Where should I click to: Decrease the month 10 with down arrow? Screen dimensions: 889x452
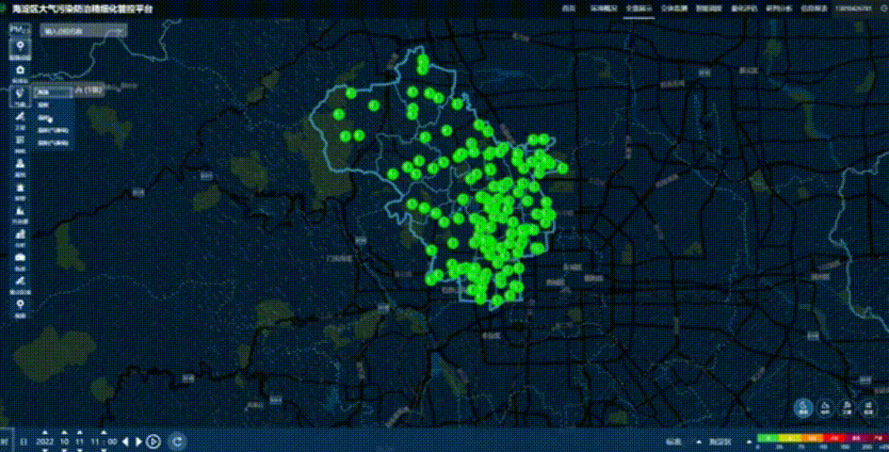(65, 450)
